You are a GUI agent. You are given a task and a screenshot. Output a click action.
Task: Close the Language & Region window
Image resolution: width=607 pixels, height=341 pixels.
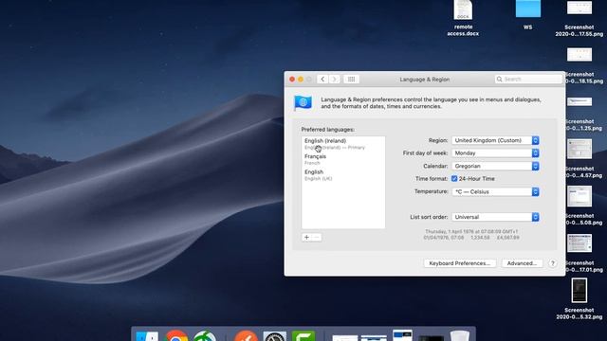point(292,80)
